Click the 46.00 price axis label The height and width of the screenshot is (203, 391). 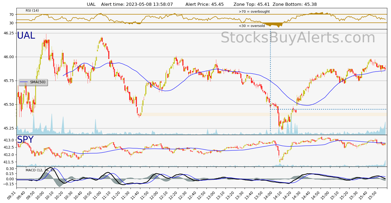pyautogui.click(x=9, y=57)
